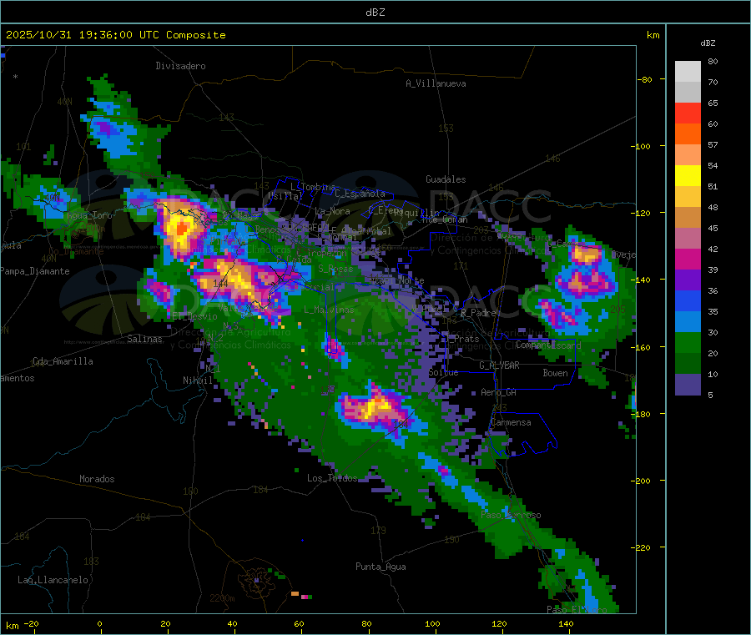
Task: Select the 0 tick on the horizontal km axis
Action: [99, 624]
